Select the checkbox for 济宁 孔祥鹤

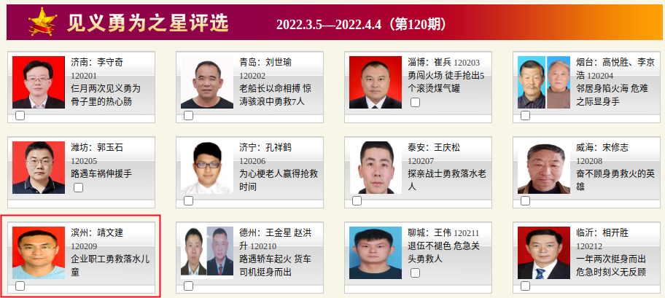[188, 200]
